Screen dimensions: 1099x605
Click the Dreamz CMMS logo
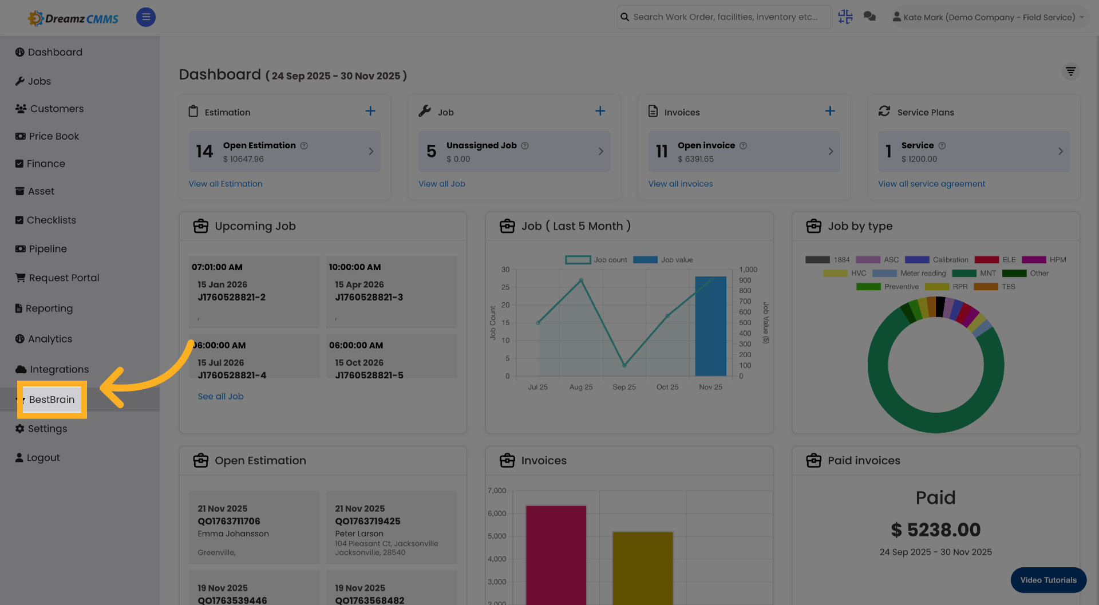click(73, 18)
